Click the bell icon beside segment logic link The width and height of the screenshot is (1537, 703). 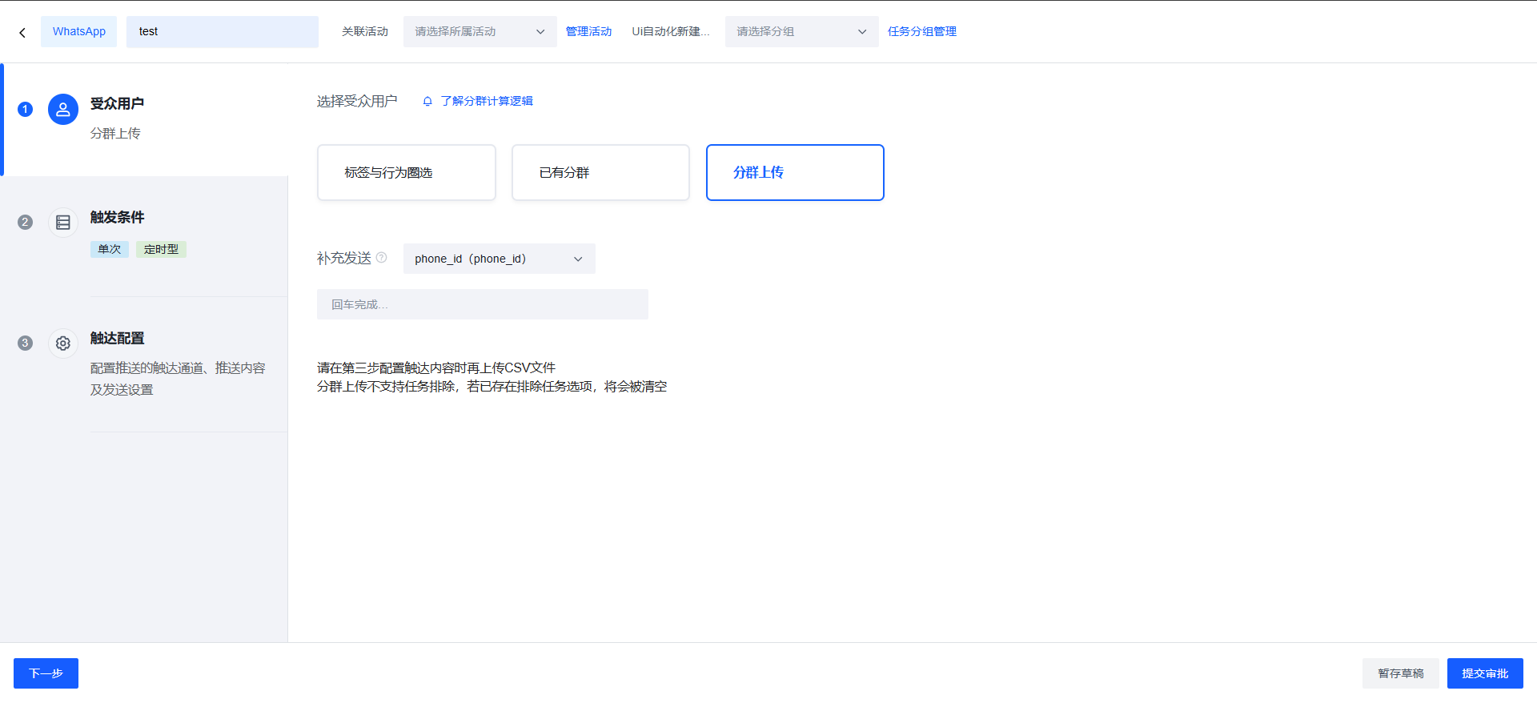tap(427, 102)
